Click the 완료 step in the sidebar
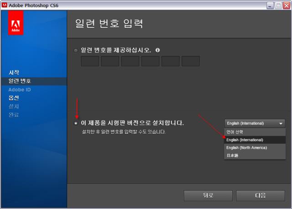This screenshot has width=292, height=209. [x=14, y=115]
